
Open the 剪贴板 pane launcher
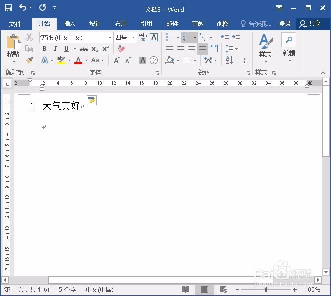(x=33, y=73)
